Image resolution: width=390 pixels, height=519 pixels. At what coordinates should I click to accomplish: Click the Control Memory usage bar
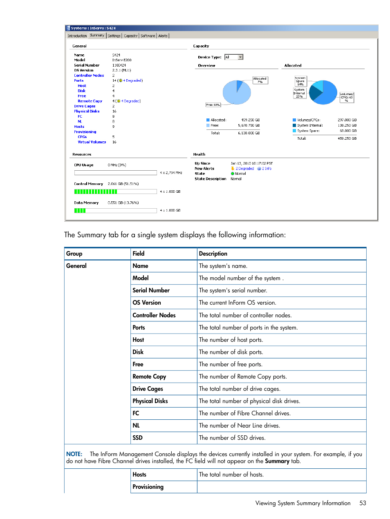[116, 192]
